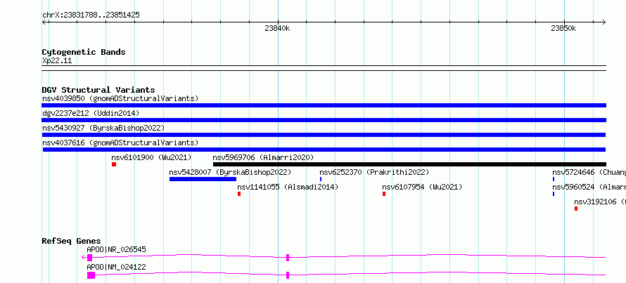Click the middle exon on NR_026545 transcript
Screen dimensions: 626x283
coord(288,258)
